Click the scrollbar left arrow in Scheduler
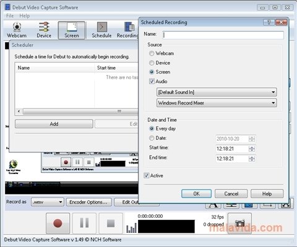This screenshot has height=247, width=297. [x=19, y=111]
